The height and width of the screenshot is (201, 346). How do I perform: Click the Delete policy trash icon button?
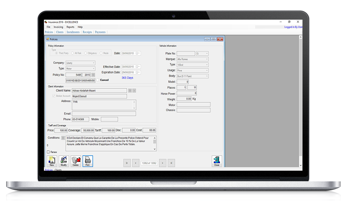pos(76,161)
